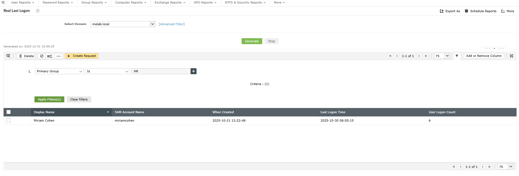Open the three-dots more actions button
This screenshot has width=519, height=176.
point(58,56)
